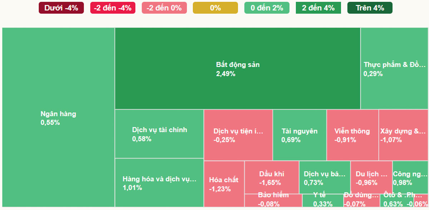Toggle the 'Trên 4%' legend item

(x=370, y=8)
